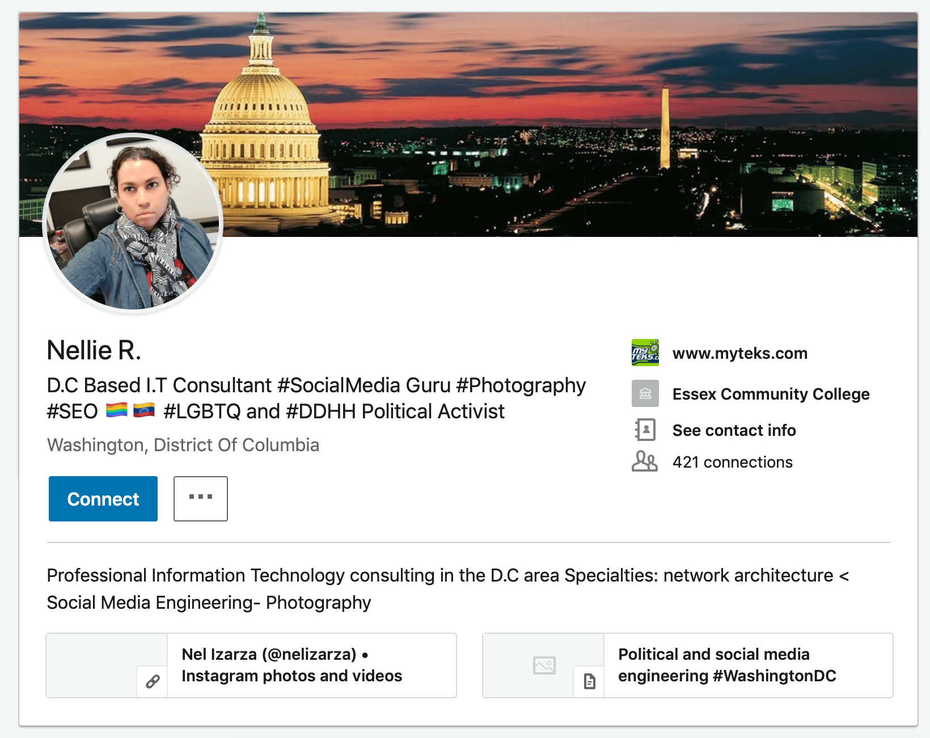Click the rainbow flag emoji in headline
930x738 pixels.
click(x=117, y=410)
